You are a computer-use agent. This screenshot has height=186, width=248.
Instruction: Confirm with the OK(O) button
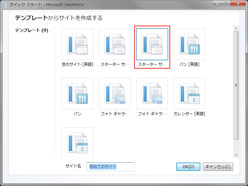point(188,167)
